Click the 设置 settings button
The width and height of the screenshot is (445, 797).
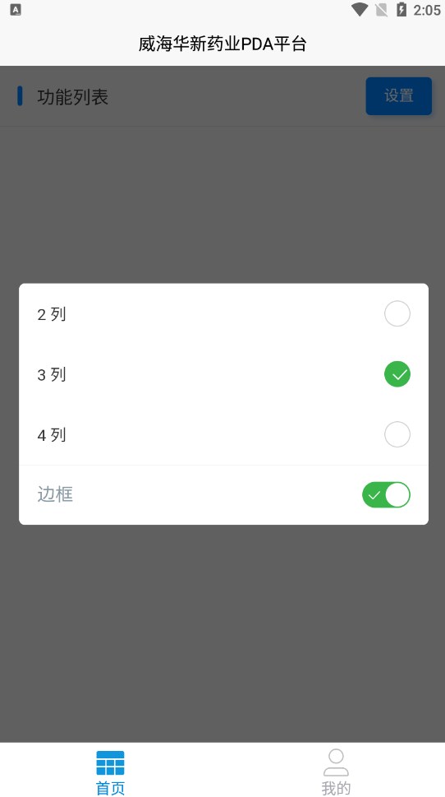coord(399,96)
